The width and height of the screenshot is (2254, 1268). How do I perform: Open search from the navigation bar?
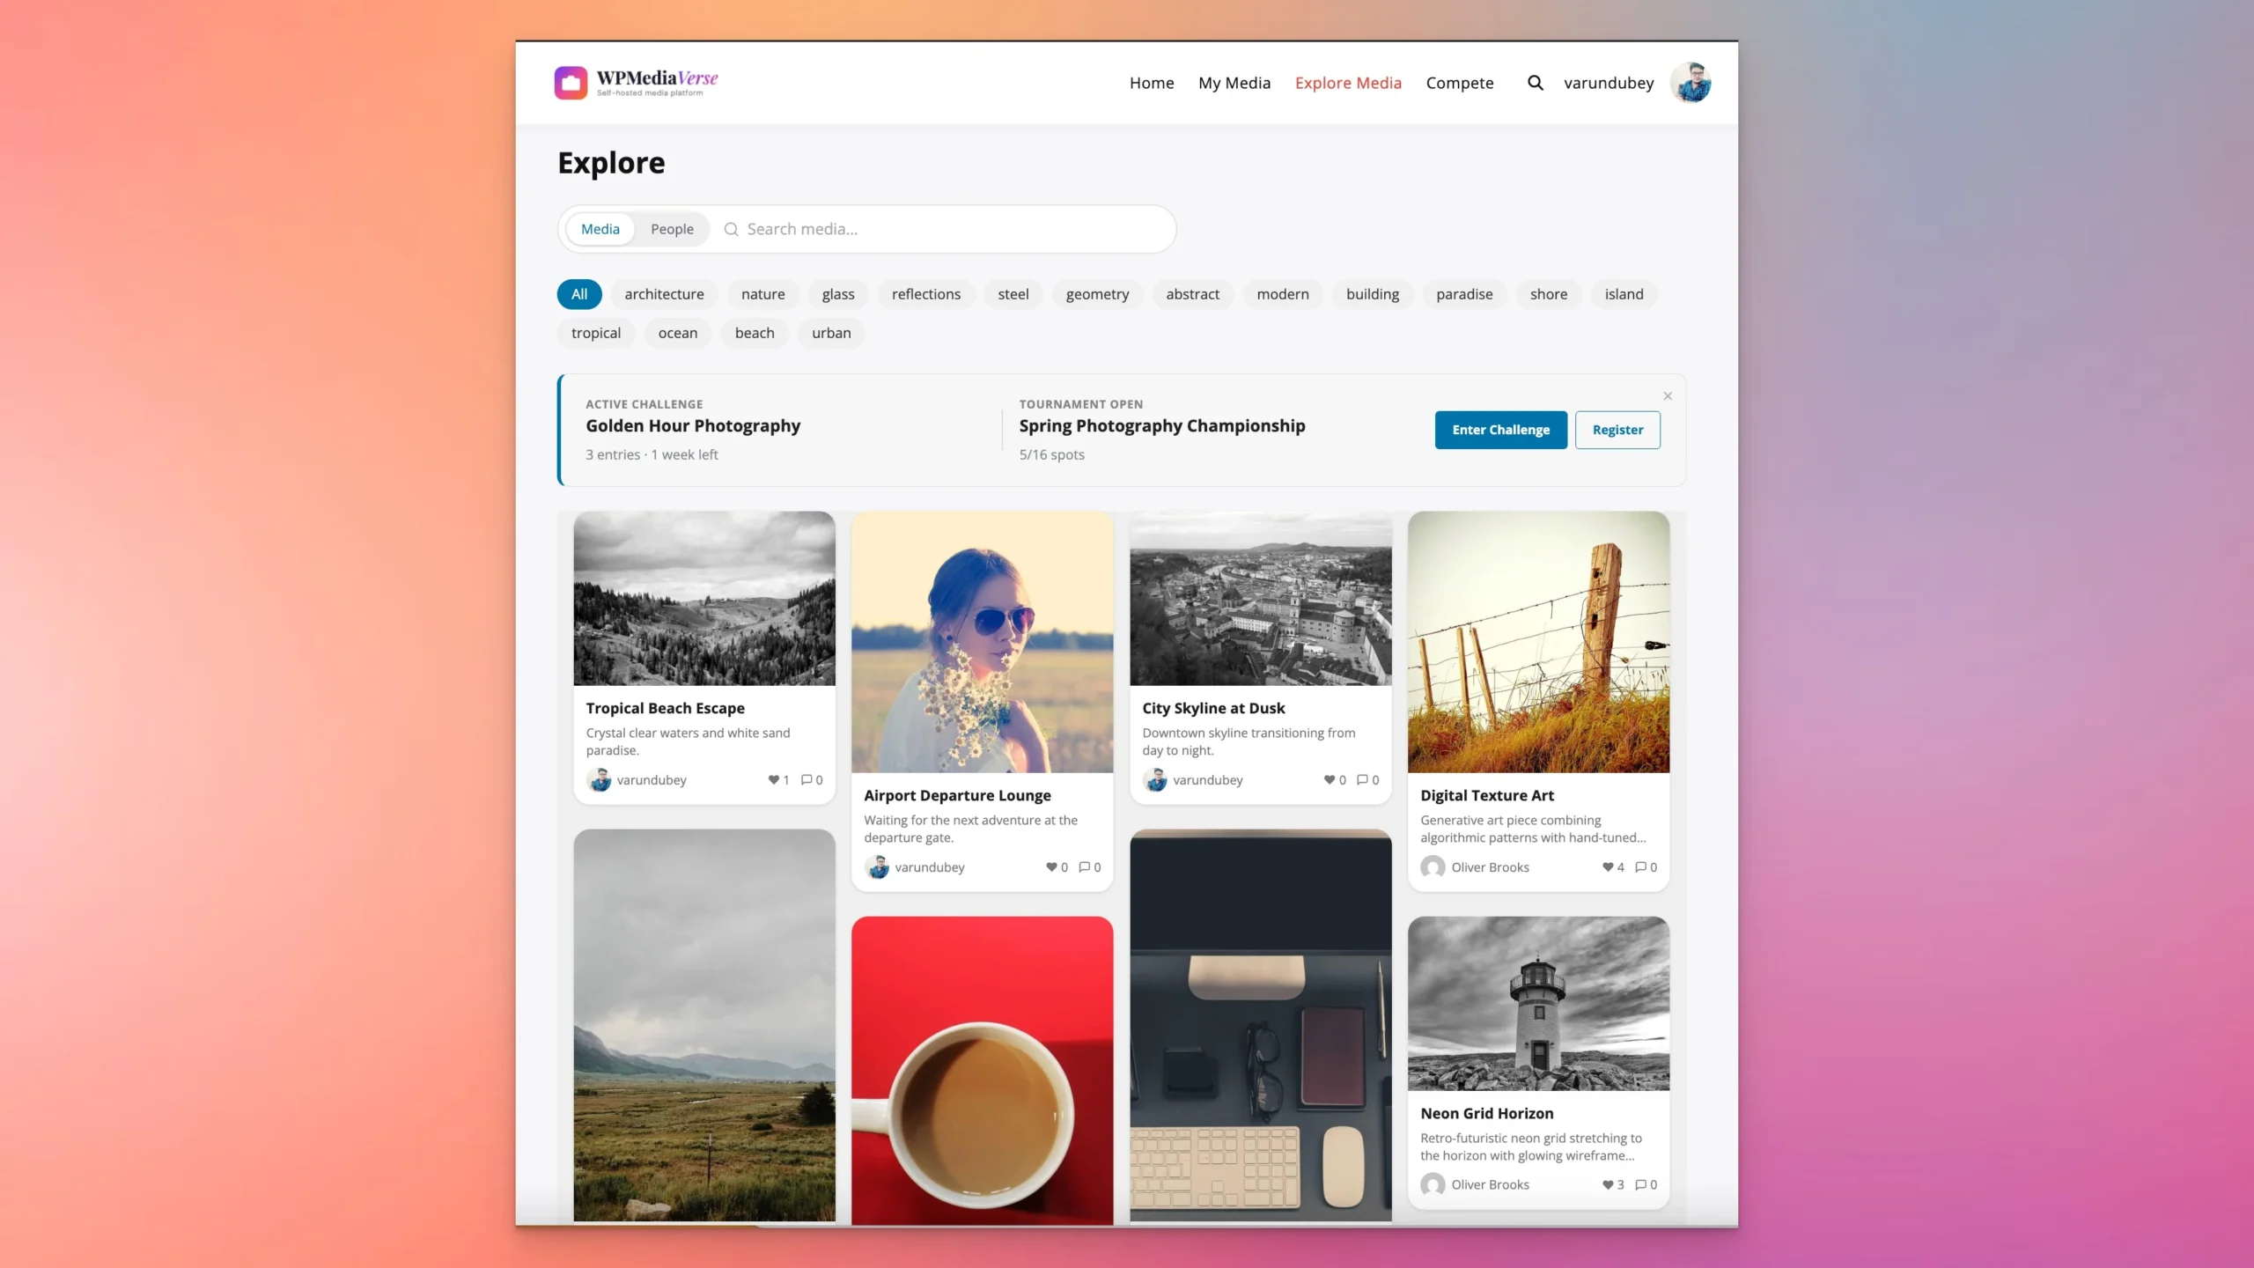tap(1534, 83)
